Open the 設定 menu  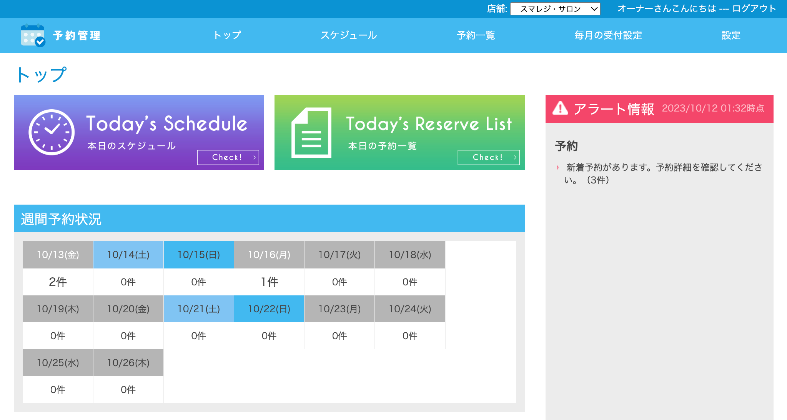[731, 35]
